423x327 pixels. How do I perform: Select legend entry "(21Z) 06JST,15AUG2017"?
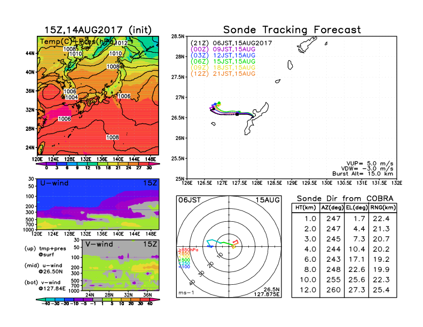231,43
